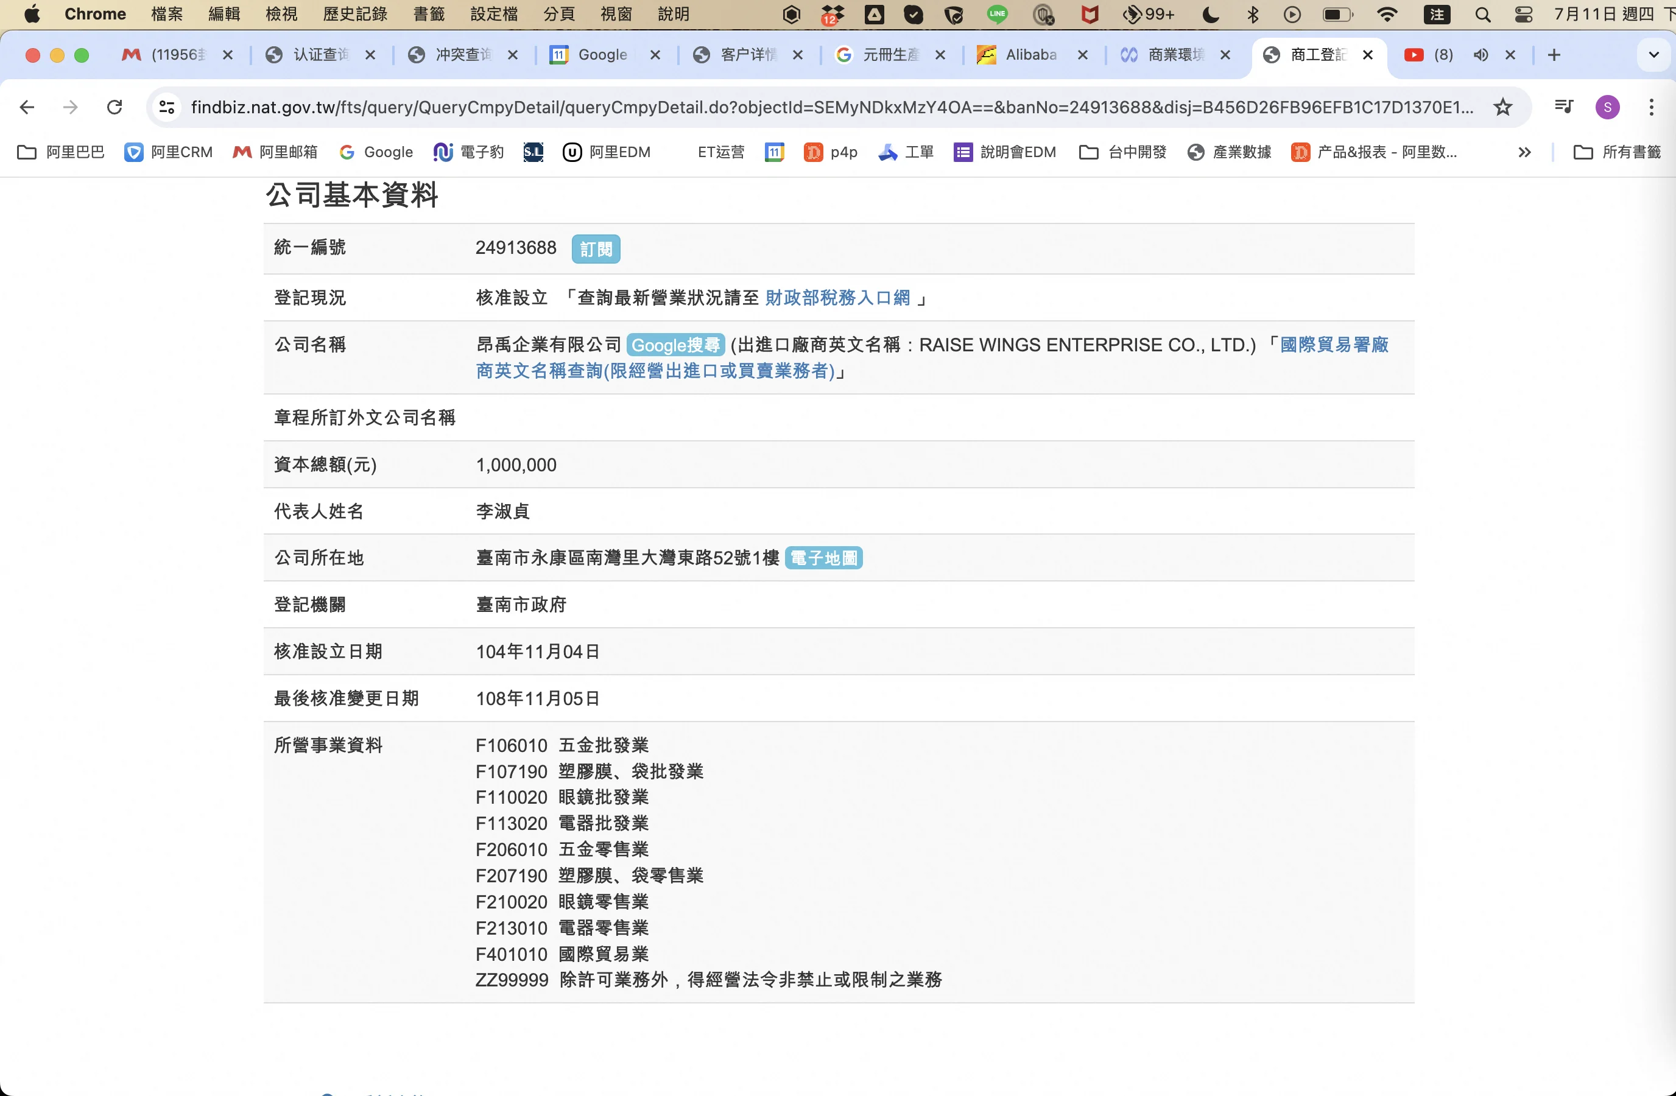Bookmark this page with the star icon
The height and width of the screenshot is (1096, 1676).
point(1503,107)
